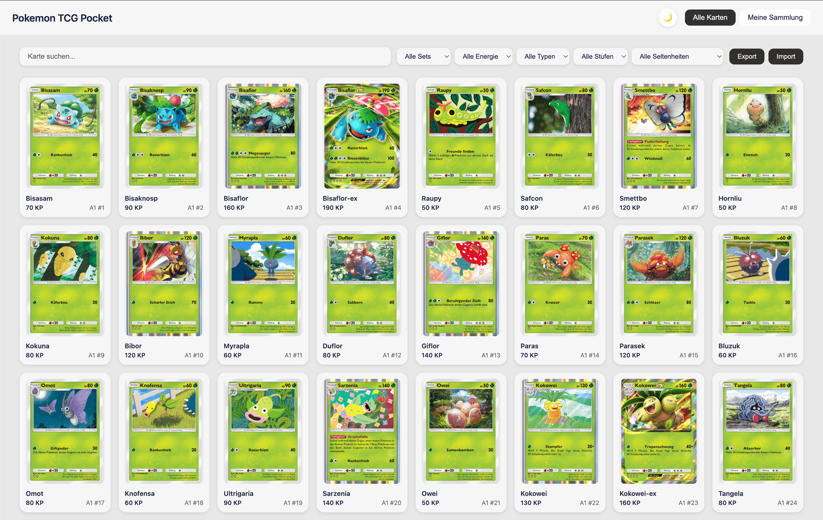Viewport: 823px width, 520px height.
Task: Click the Kokowei-ex card artwork
Action: point(659,431)
